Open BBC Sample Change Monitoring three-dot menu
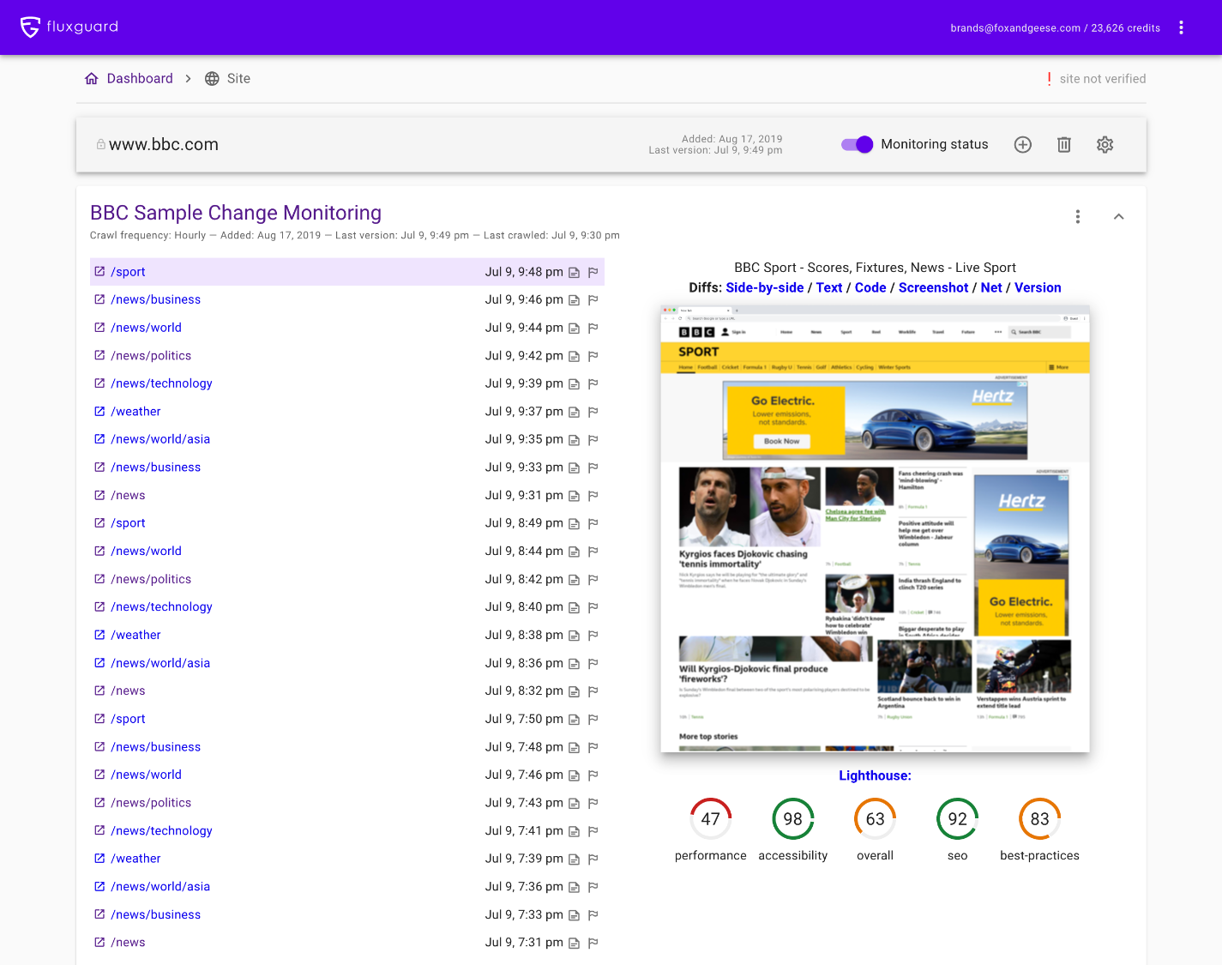 tap(1078, 217)
